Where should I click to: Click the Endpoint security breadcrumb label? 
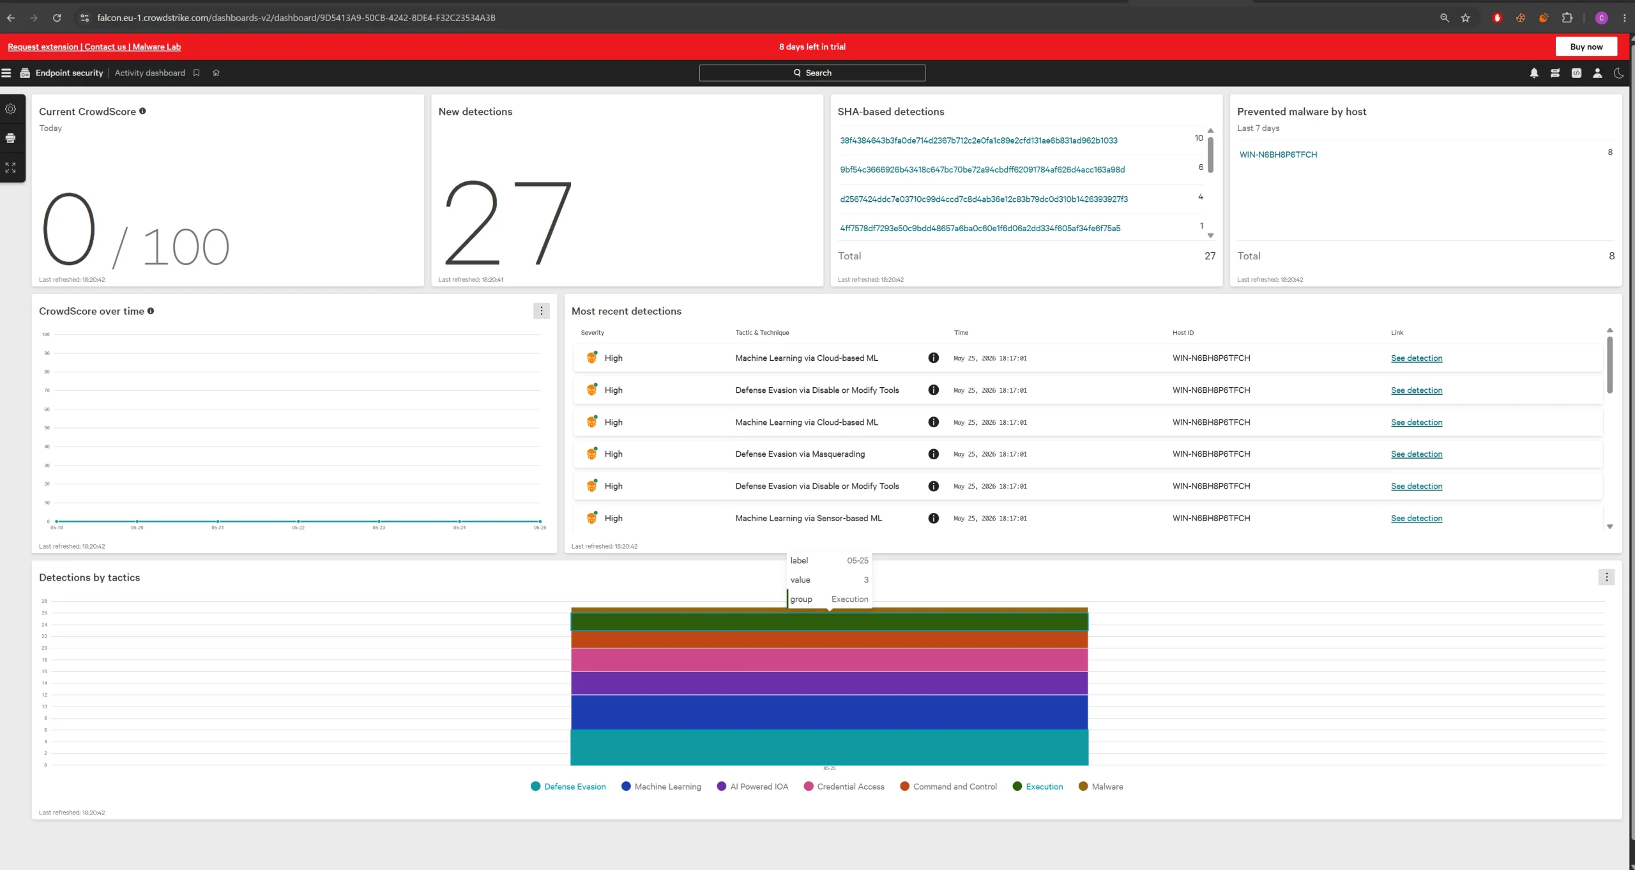click(x=69, y=73)
